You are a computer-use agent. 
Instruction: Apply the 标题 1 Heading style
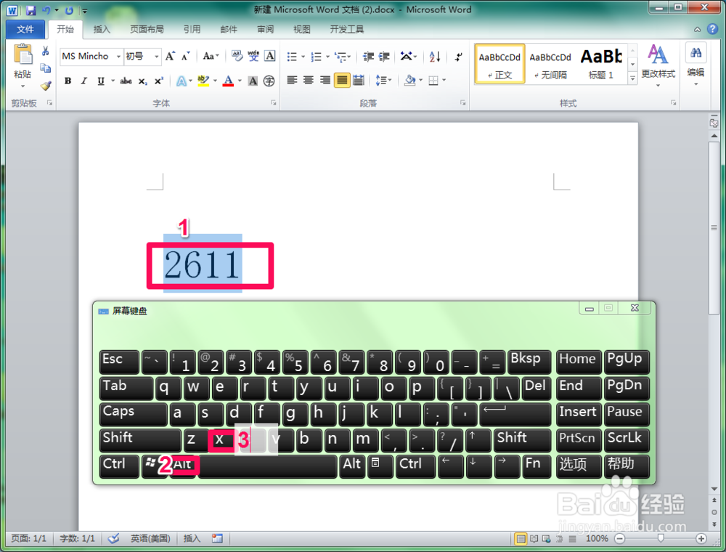pos(600,64)
